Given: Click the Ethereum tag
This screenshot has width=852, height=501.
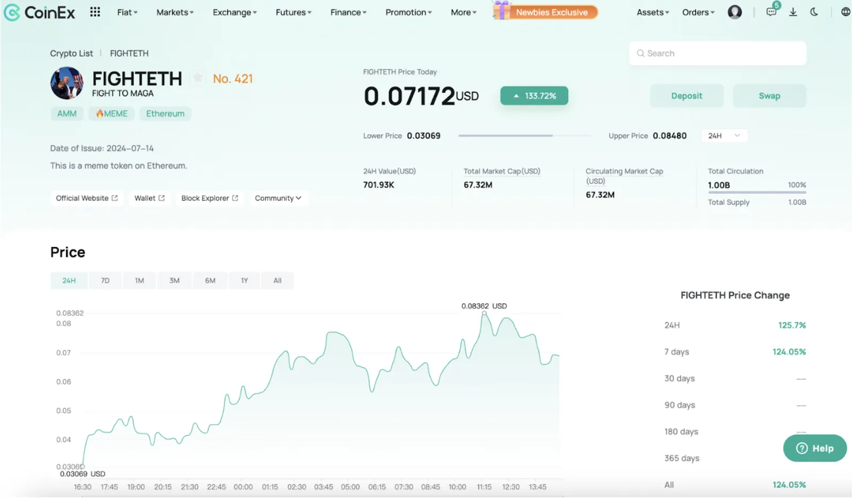Looking at the screenshot, I should (165, 113).
